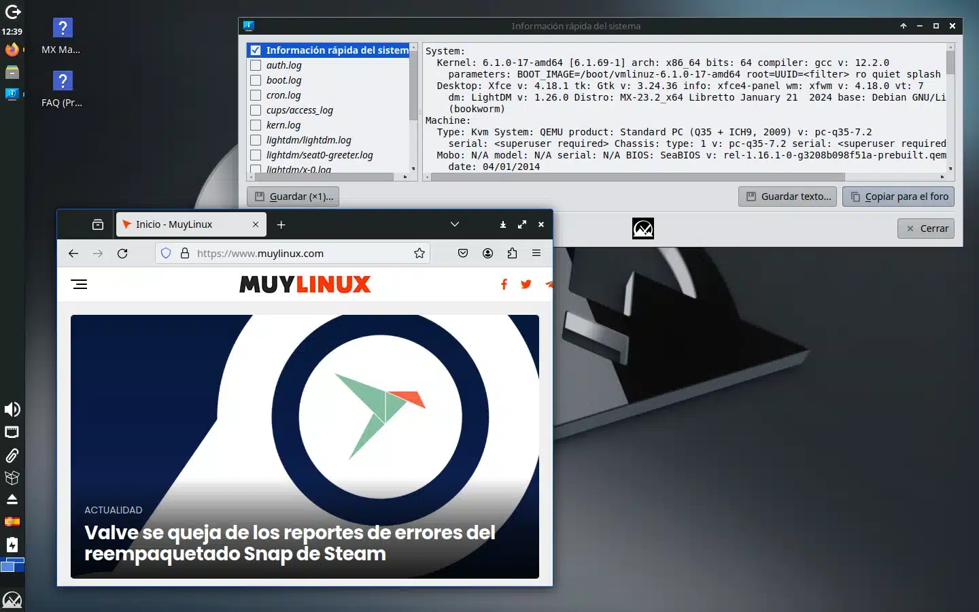Click the system info taskbar icon
Image resolution: width=979 pixels, height=612 pixels.
pos(12,94)
